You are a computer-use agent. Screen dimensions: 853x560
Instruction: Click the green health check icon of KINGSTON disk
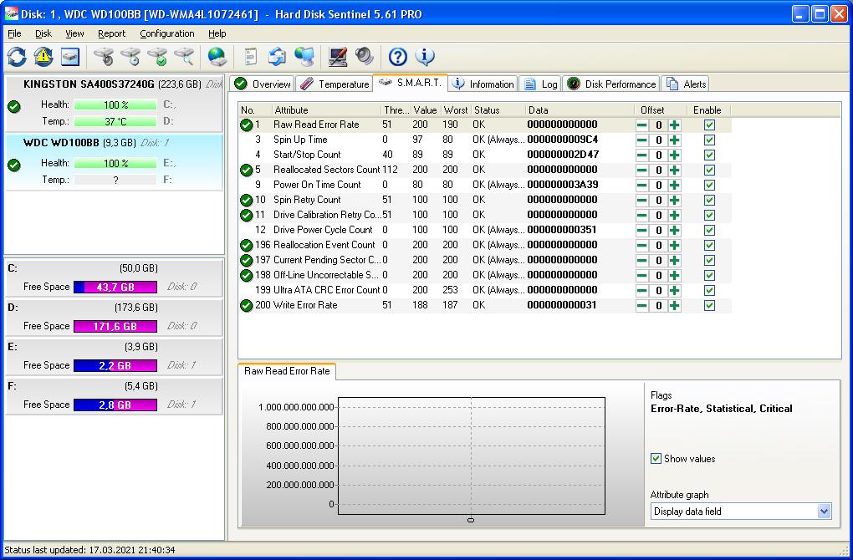click(x=14, y=106)
